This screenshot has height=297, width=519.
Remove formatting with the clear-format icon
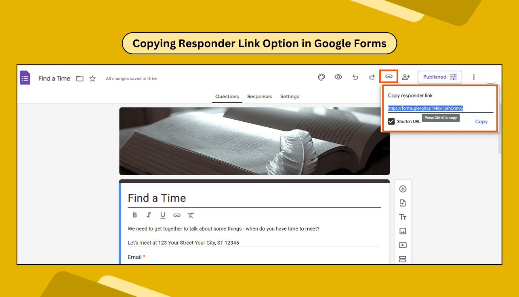[190, 215]
